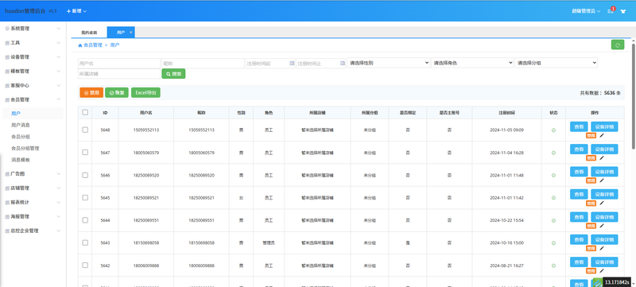Click small orange 禁用 button for user 5646
Screen dimensions: 636x287
[x=591, y=180]
